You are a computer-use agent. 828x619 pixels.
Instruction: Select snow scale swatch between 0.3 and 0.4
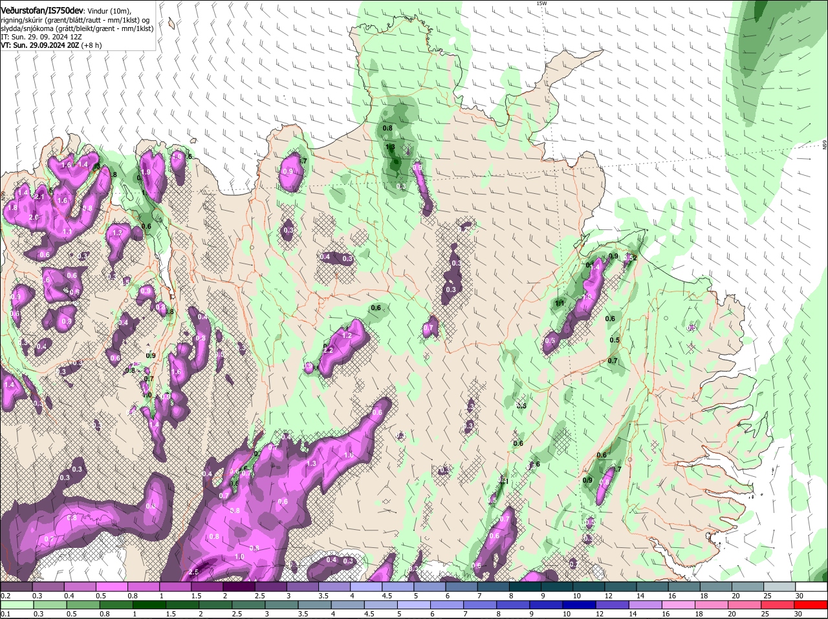click(x=48, y=587)
